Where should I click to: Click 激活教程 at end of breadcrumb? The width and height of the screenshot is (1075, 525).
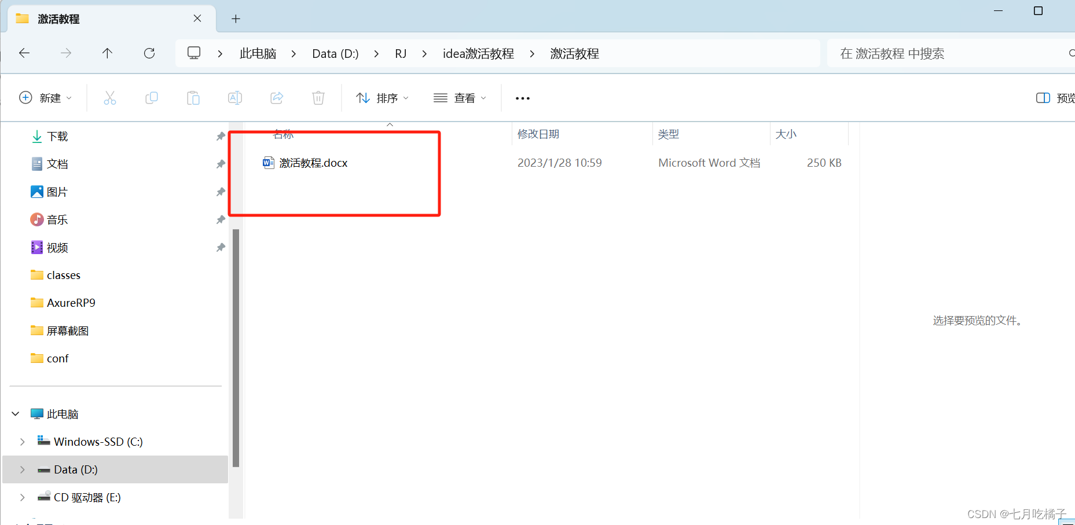[574, 54]
